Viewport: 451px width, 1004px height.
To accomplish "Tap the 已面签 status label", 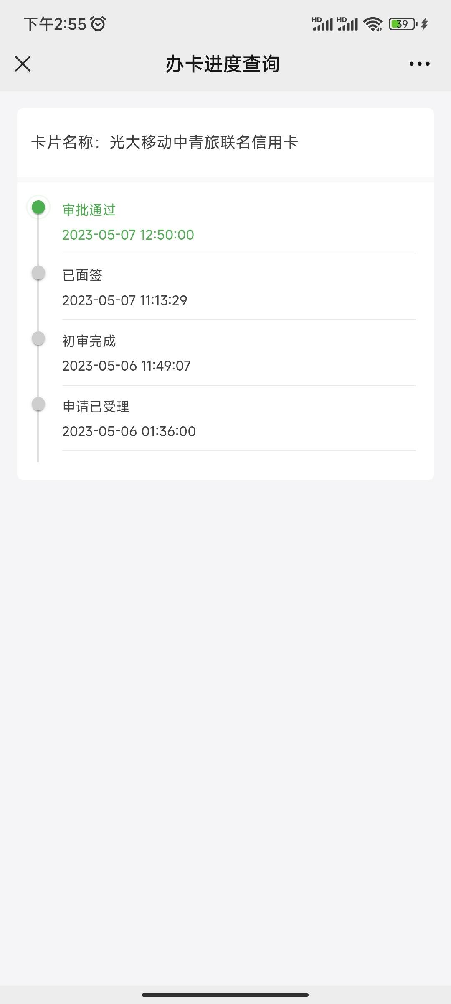I will tap(82, 275).
